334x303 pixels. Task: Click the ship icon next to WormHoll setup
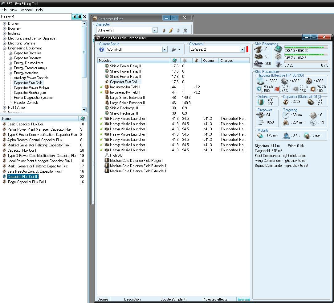tap(174, 49)
